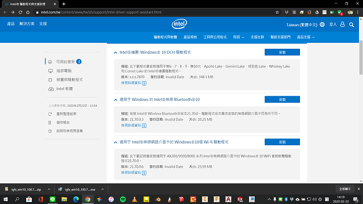Click 儲存報告 to save the report
Viewport: 363px width, 204px height.
tap(63, 122)
